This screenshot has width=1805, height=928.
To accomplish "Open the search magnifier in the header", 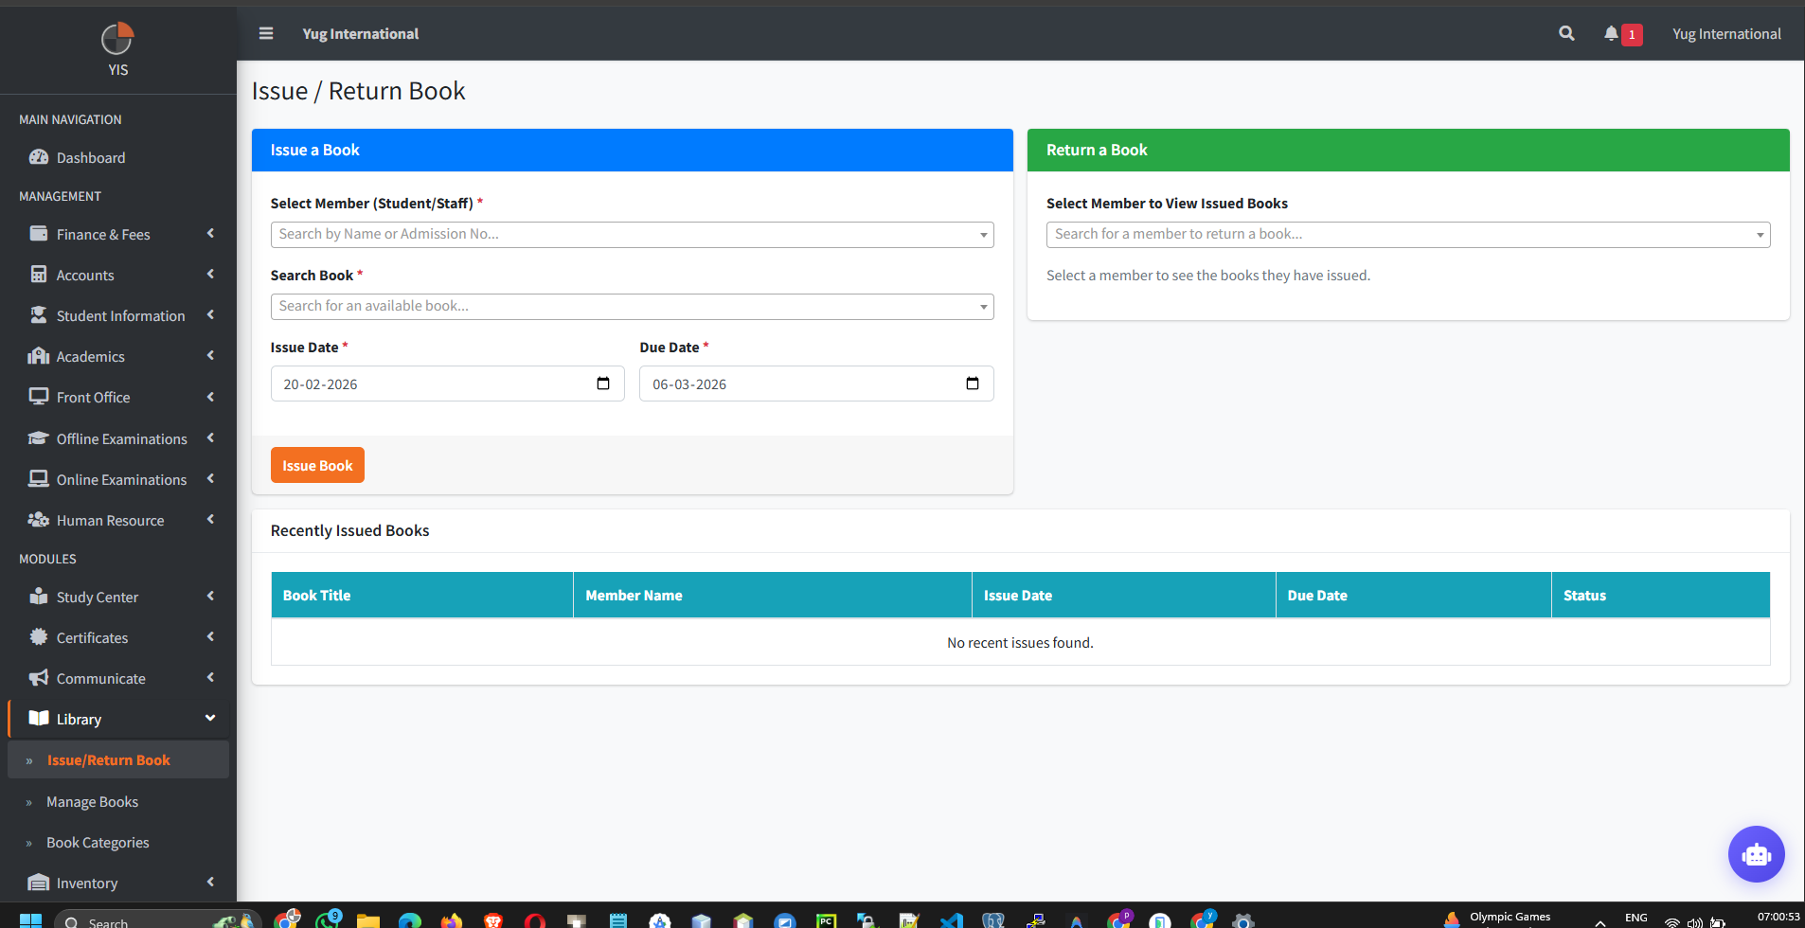I will pyautogui.click(x=1565, y=33).
